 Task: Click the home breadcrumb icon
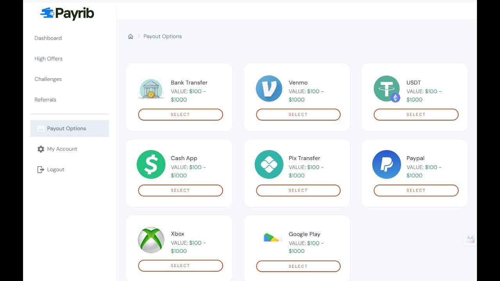[x=130, y=36]
